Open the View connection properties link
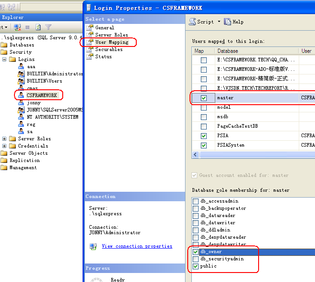Screen dimensions: 315x282 tap(137, 246)
